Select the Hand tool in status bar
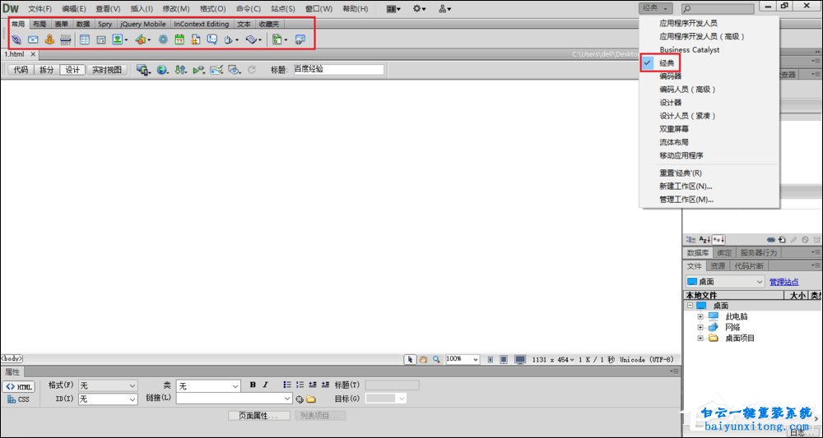Image resolution: width=823 pixels, height=438 pixels. coord(422,359)
